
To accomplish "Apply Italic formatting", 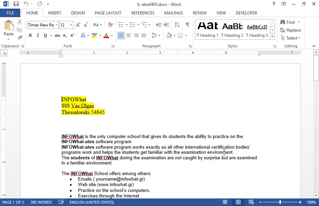I will coord(38,35).
